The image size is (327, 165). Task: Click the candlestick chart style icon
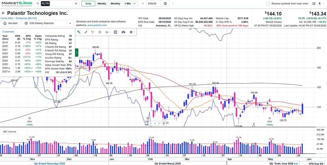click(x=123, y=32)
